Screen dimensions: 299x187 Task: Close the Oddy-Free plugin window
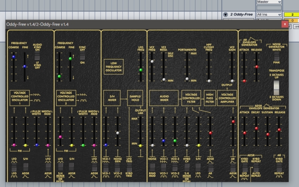(285, 24)
